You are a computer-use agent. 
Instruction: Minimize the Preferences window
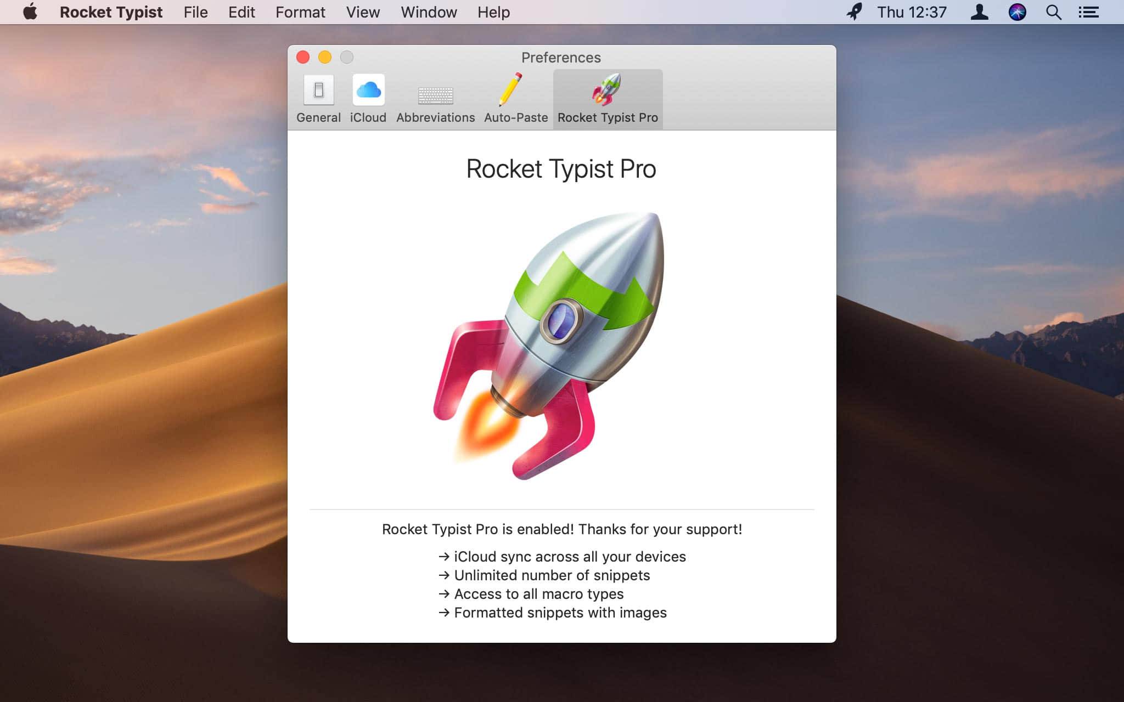[x=325, y=57]
